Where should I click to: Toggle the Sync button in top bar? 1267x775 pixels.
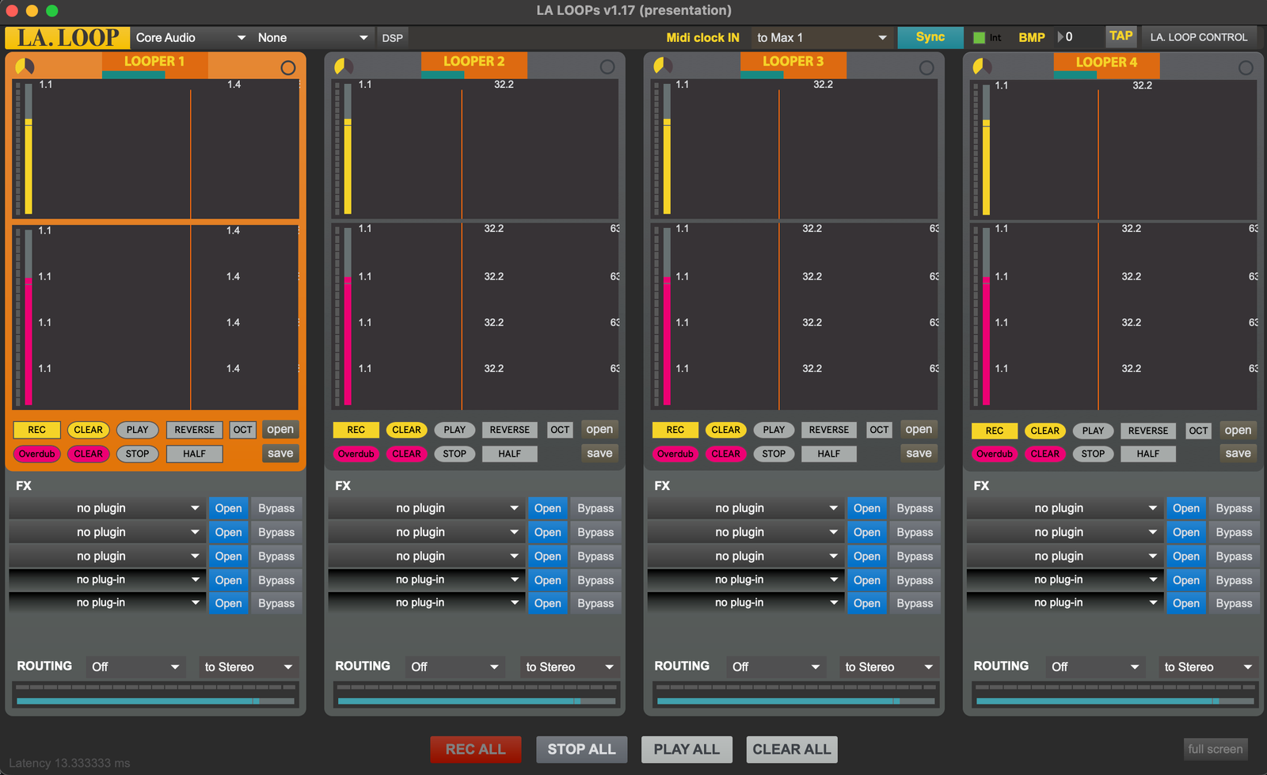(930, 37)
